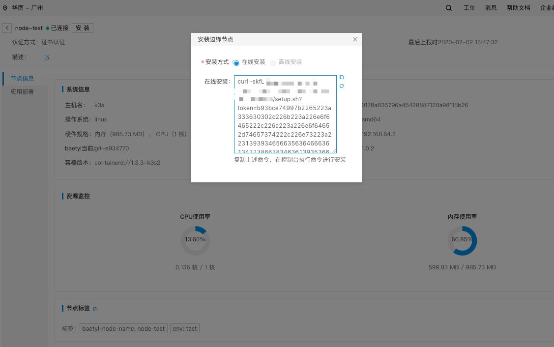Image resolution: width=554 pixels, height=347 pixels.
Task: Click the CPU使用率 13.60% donut chart
Action: pyautogui.click(x=195, y=241)
